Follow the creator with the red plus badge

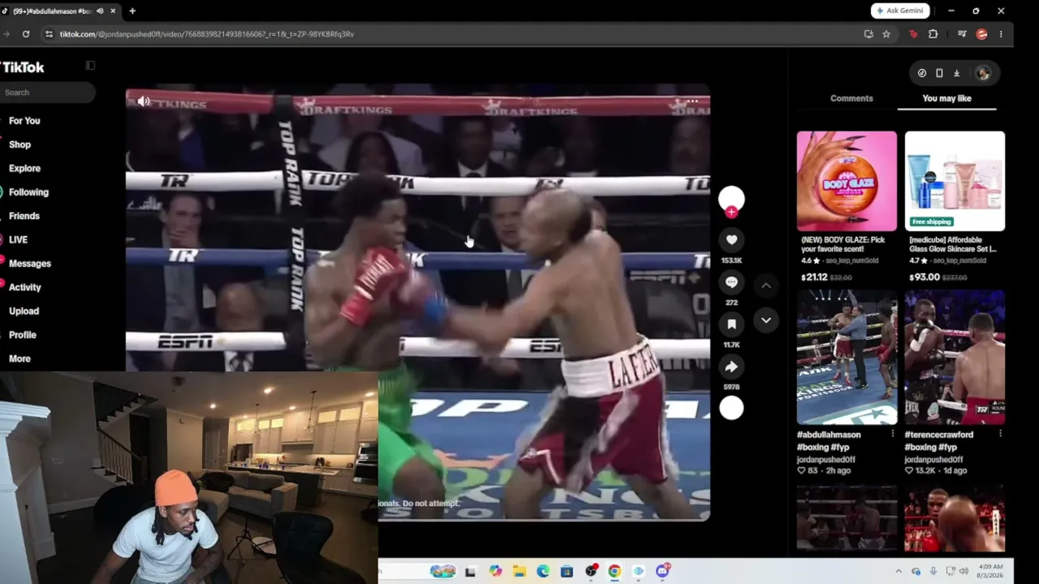731,213
